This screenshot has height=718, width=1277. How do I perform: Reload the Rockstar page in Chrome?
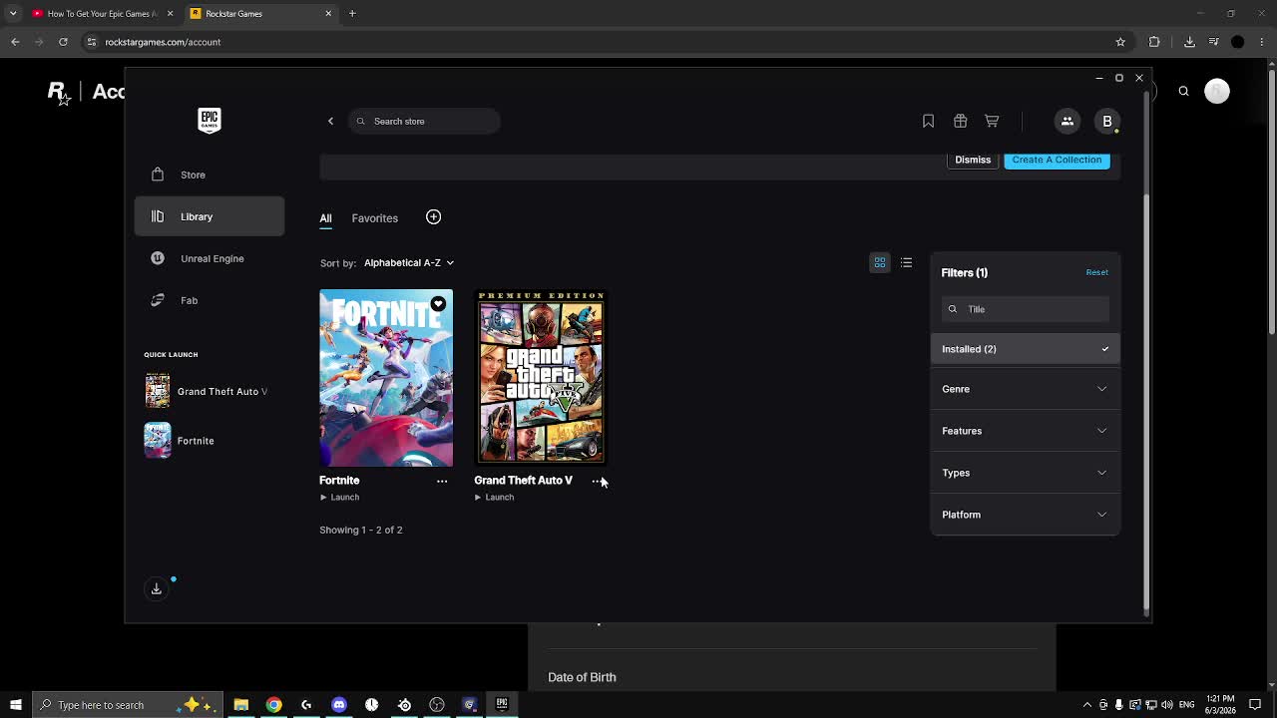[63, 42]
